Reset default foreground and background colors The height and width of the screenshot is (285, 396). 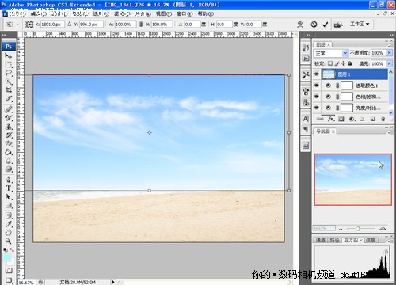5,249
